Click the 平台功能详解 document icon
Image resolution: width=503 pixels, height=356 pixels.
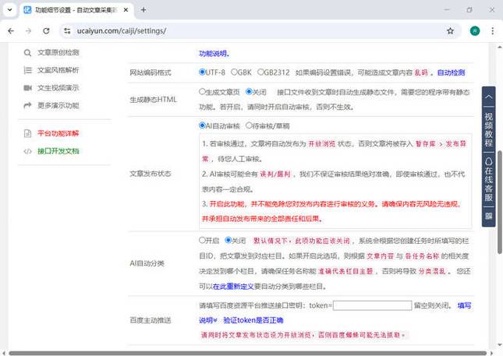27,133
